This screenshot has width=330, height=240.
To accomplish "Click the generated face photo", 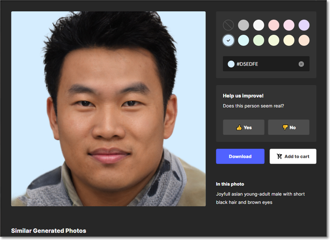I will click(108, 109).
